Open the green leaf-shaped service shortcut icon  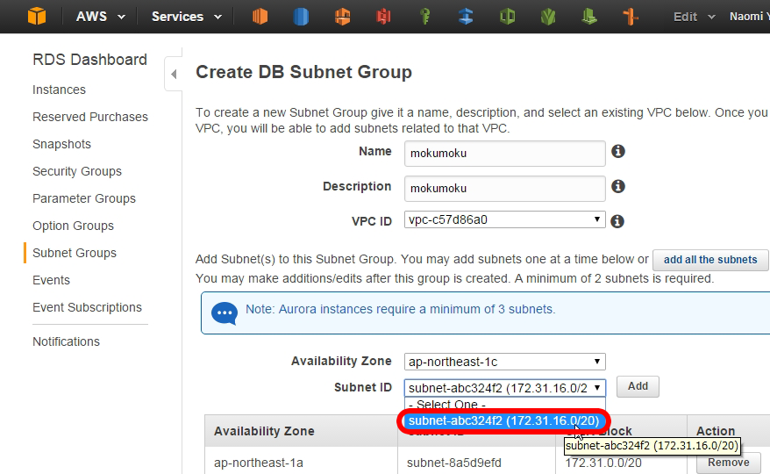coord(548,17)
